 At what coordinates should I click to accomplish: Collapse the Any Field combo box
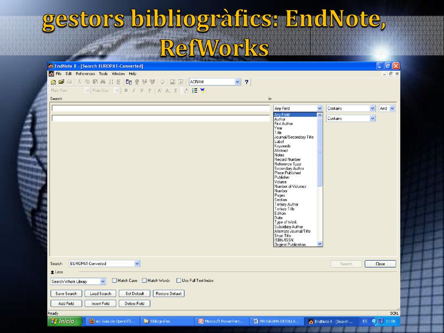(x=320, y=108)
